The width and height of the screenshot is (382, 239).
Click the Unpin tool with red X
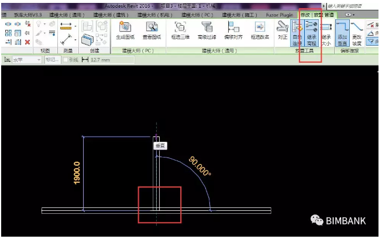pos(27,24)
